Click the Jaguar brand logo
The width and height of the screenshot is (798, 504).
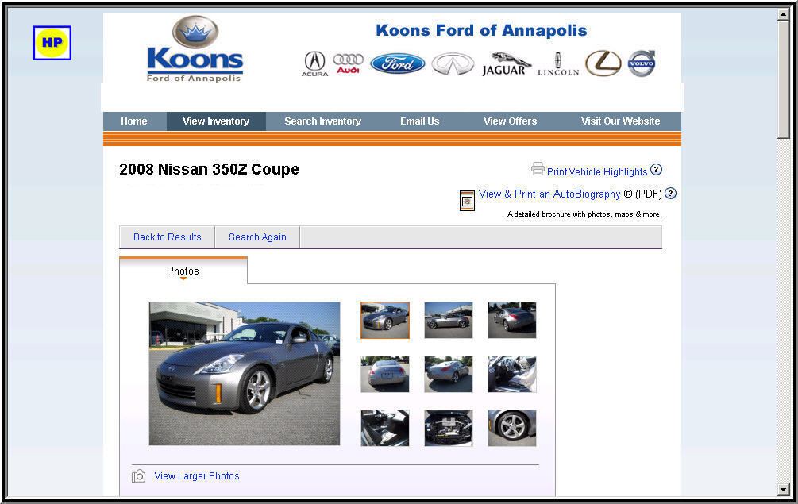(x=507, y=64)
